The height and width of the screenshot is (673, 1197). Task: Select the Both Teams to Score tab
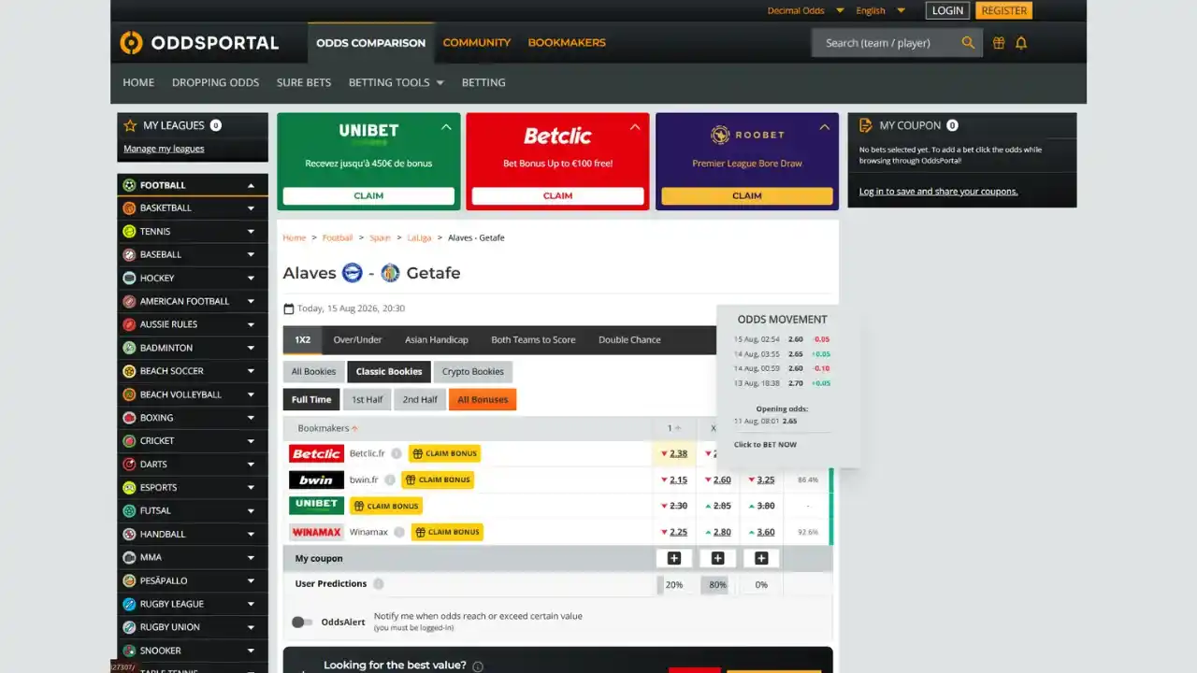pyautogui.click(x=533, y=339)
